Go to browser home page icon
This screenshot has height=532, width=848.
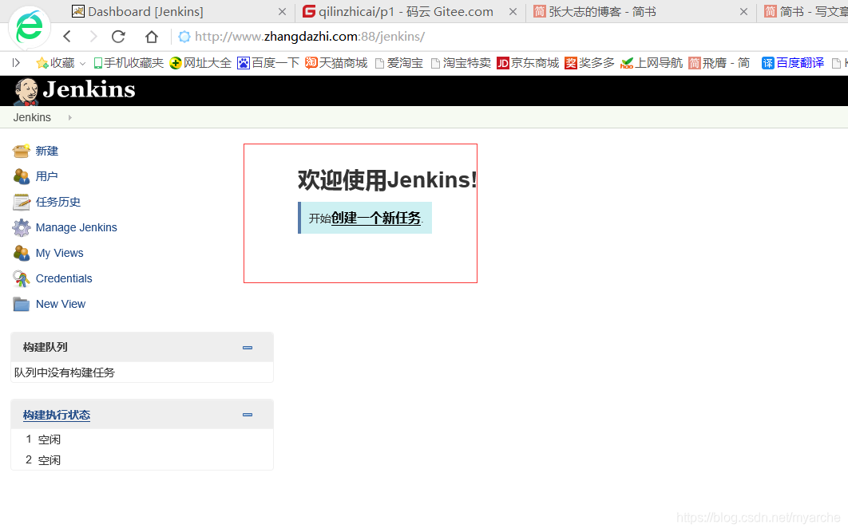[152, 36]
